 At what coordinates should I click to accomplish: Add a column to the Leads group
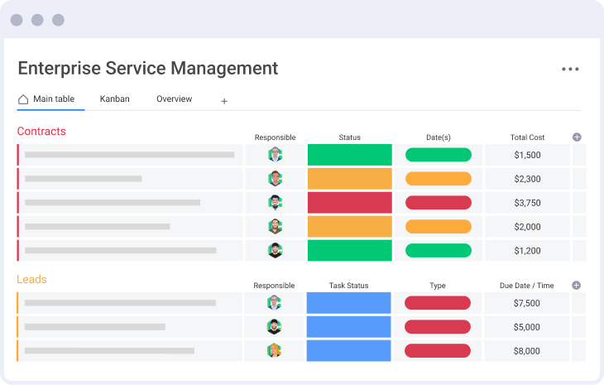(x=577, y=285)
